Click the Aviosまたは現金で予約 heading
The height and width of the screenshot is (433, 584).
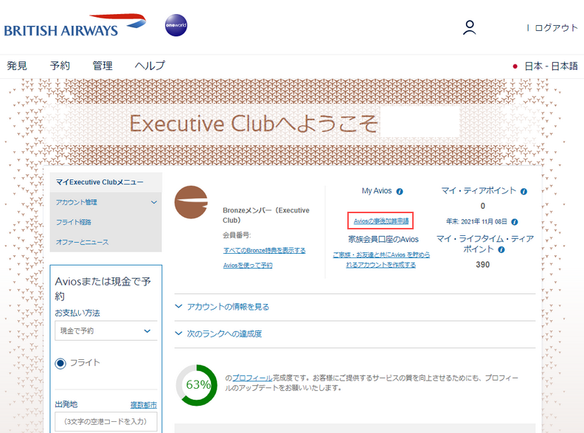pos(102,288)
